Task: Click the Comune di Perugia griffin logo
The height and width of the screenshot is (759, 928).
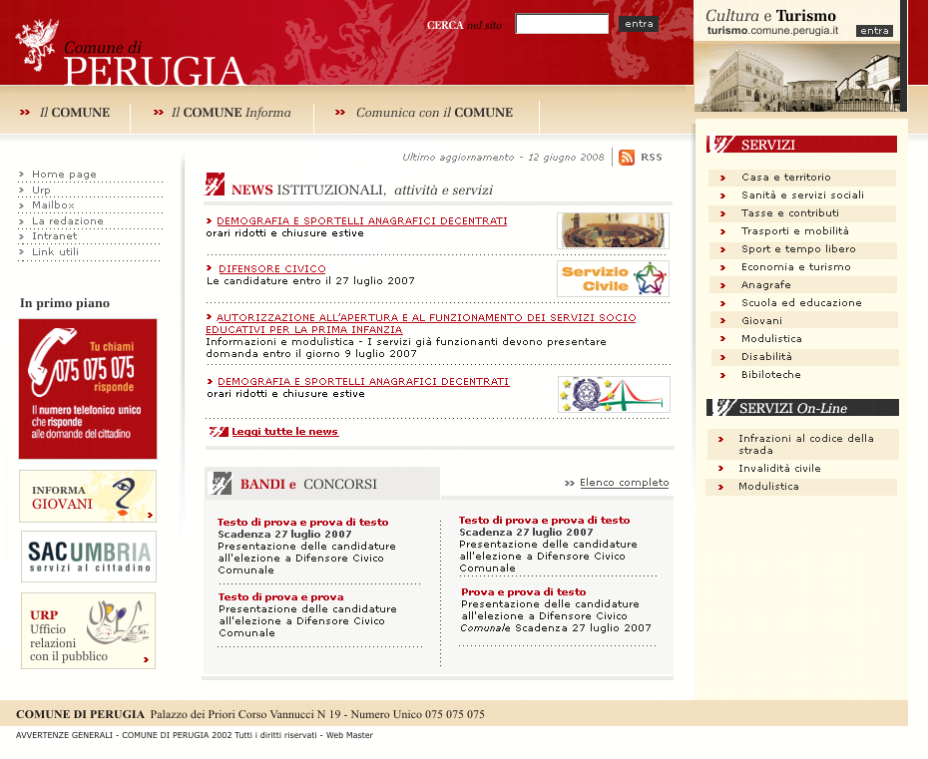Action: point(37,45)
